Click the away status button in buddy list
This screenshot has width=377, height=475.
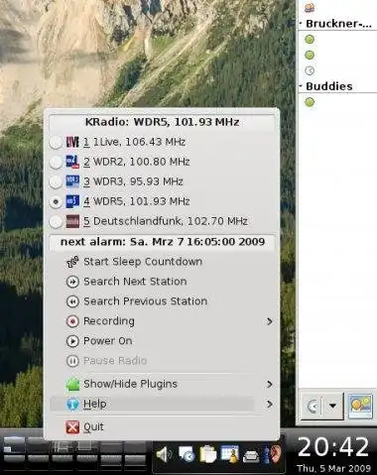[312, 406]
